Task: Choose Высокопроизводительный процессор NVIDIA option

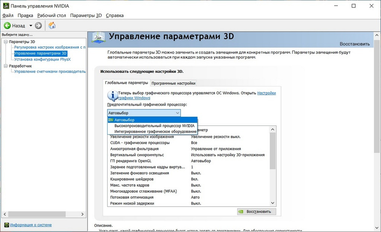Action: click(x=153, y=126)
